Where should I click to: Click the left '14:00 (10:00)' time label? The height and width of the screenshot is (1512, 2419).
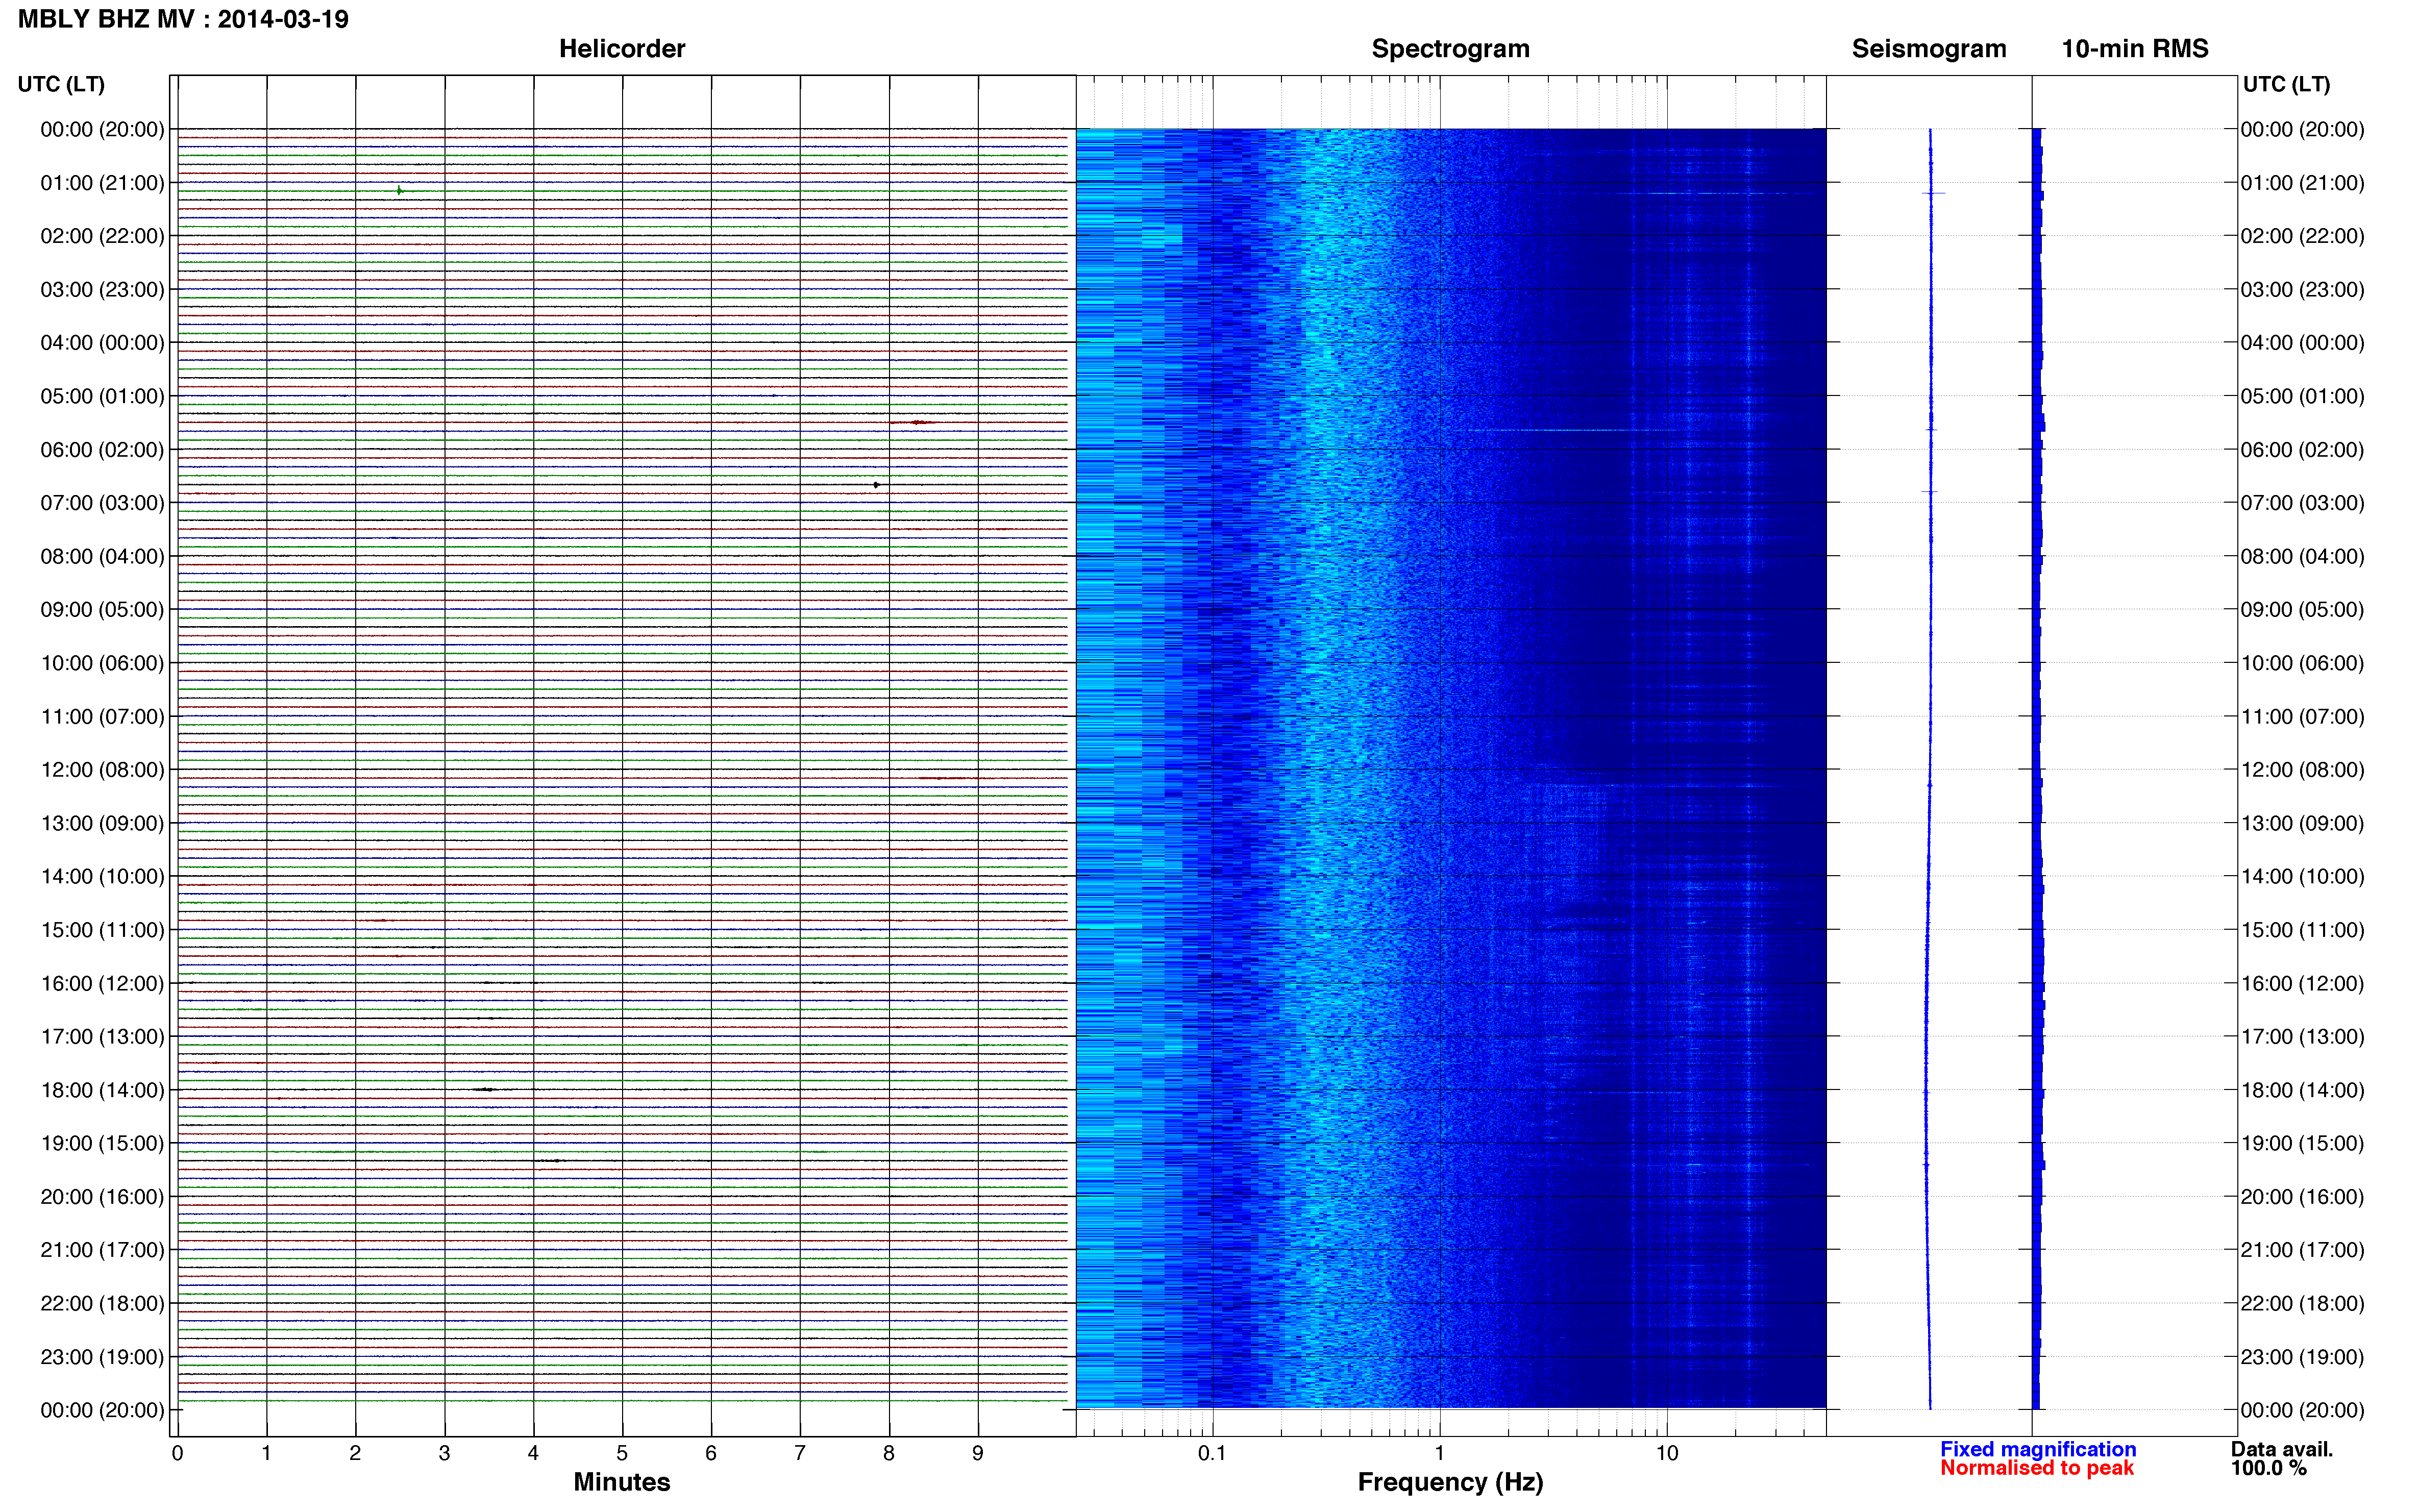click(x=102, y=877)
